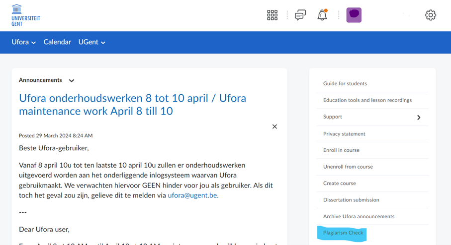
Task: Open Guide for students
Action: (x=345, y=83)
